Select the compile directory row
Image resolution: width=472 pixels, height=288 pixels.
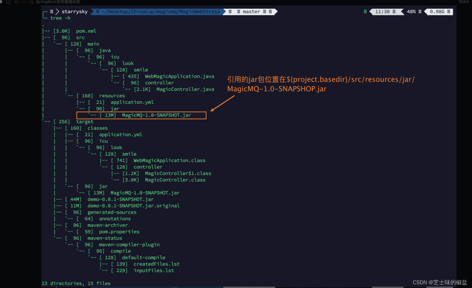104,251
